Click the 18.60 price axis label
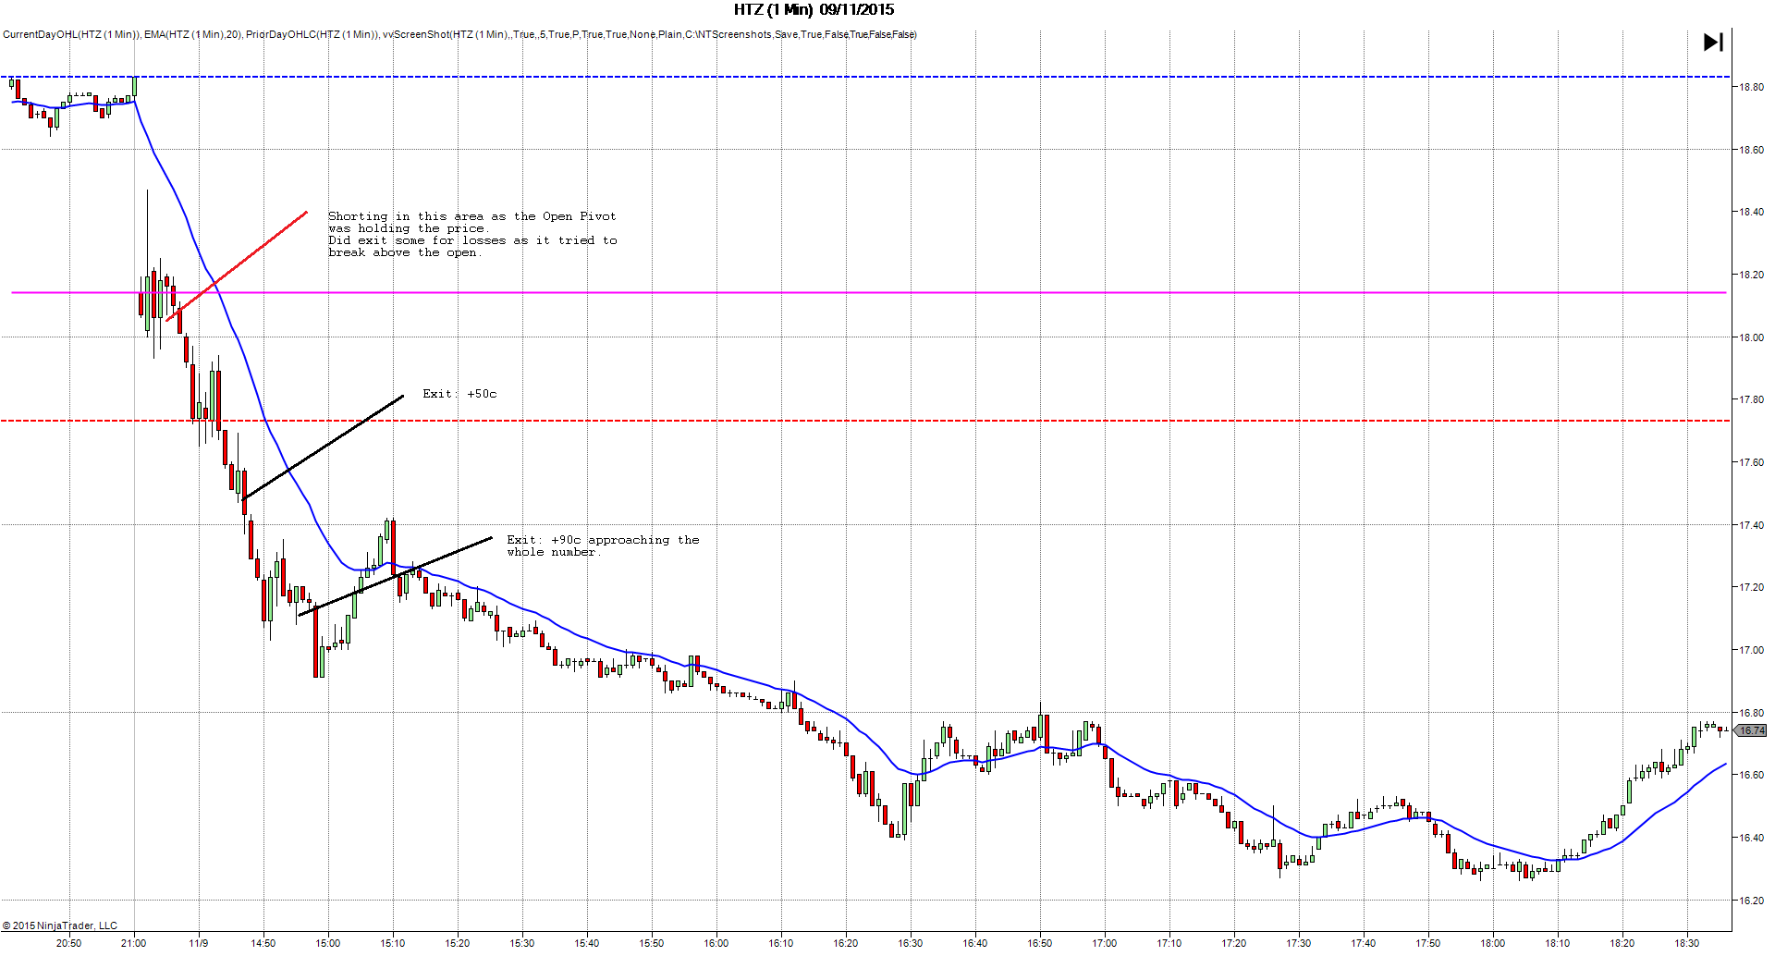This screenshot has height=956, width=1775. (x=1751, y=150)
